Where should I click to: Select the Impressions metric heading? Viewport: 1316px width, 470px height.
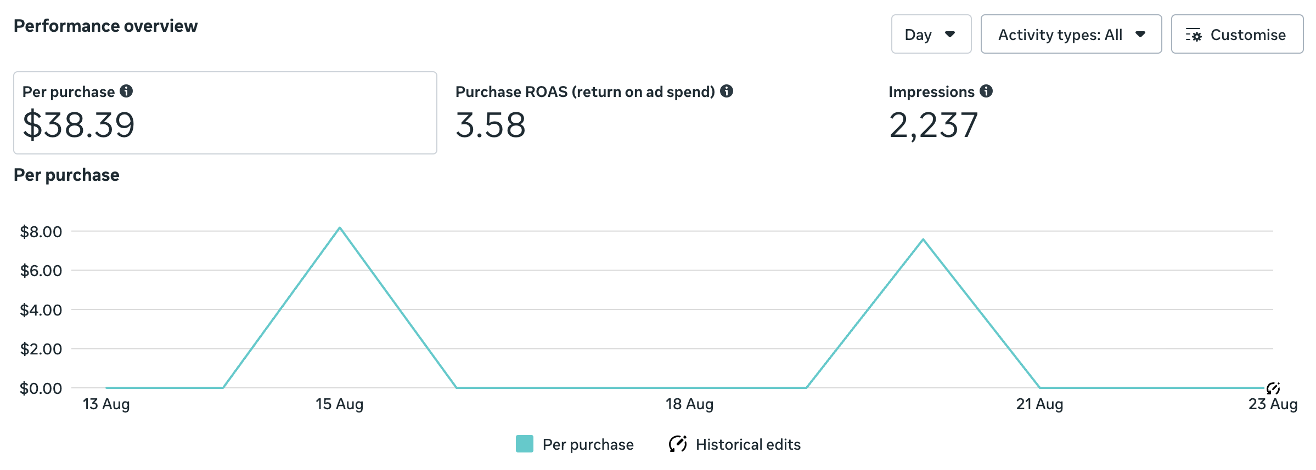point(931,91)
